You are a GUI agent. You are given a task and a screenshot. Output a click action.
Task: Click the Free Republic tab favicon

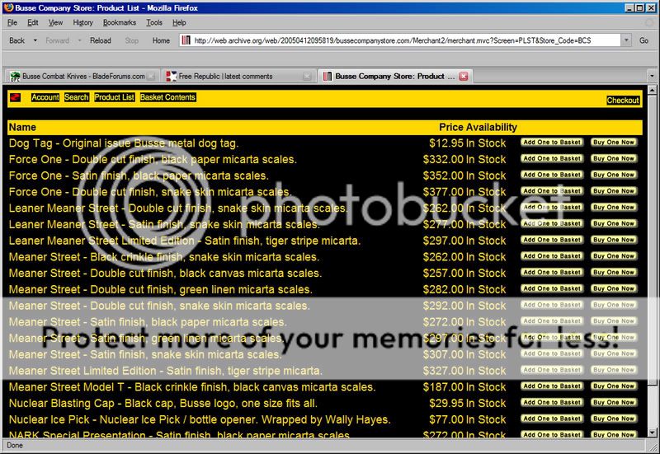coord(171,77)
